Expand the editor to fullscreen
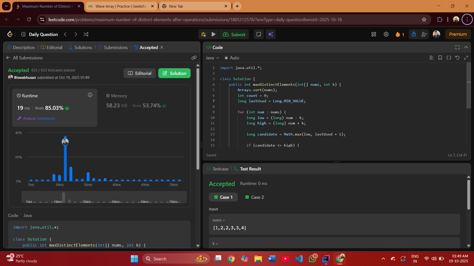 tap(466, 58)
